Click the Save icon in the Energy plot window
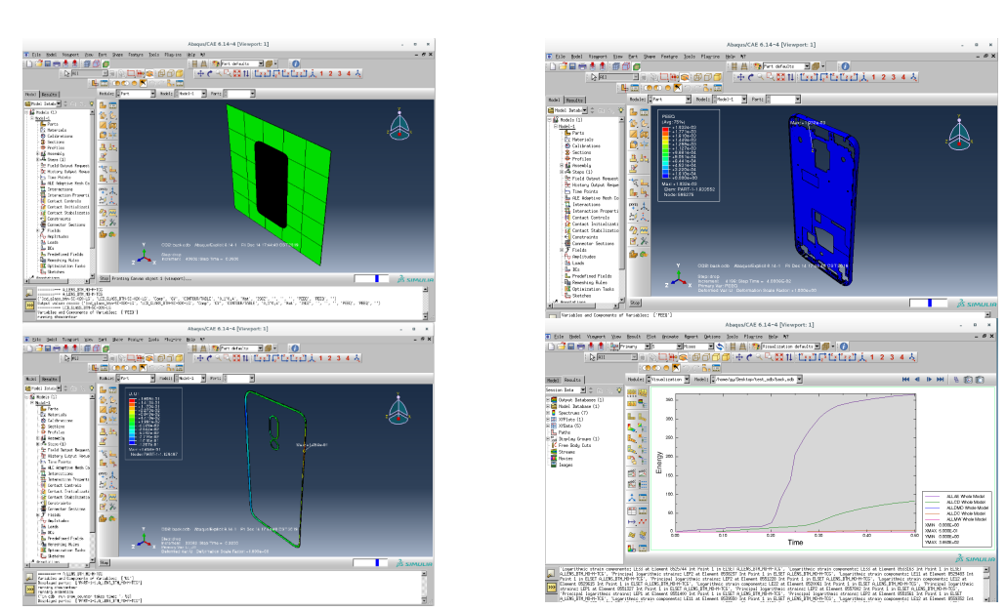The width and height of the screenshot is (1006, 611). click(x=570, y=346)
